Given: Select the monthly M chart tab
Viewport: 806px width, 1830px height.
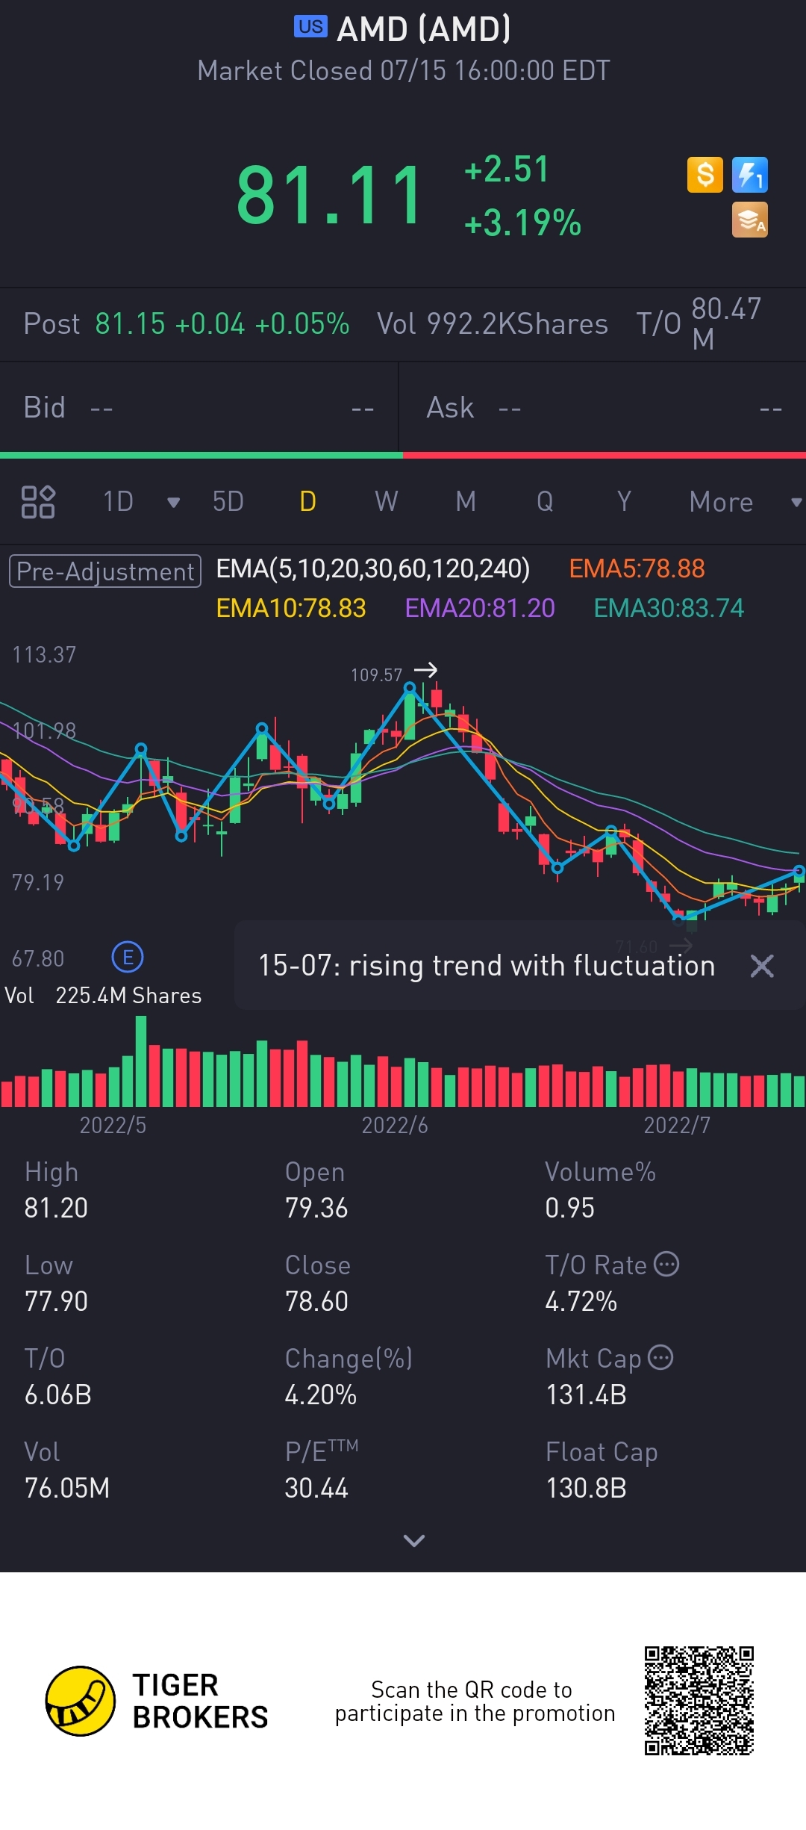Looking at the screenshot, I should [x=466, y=502].
